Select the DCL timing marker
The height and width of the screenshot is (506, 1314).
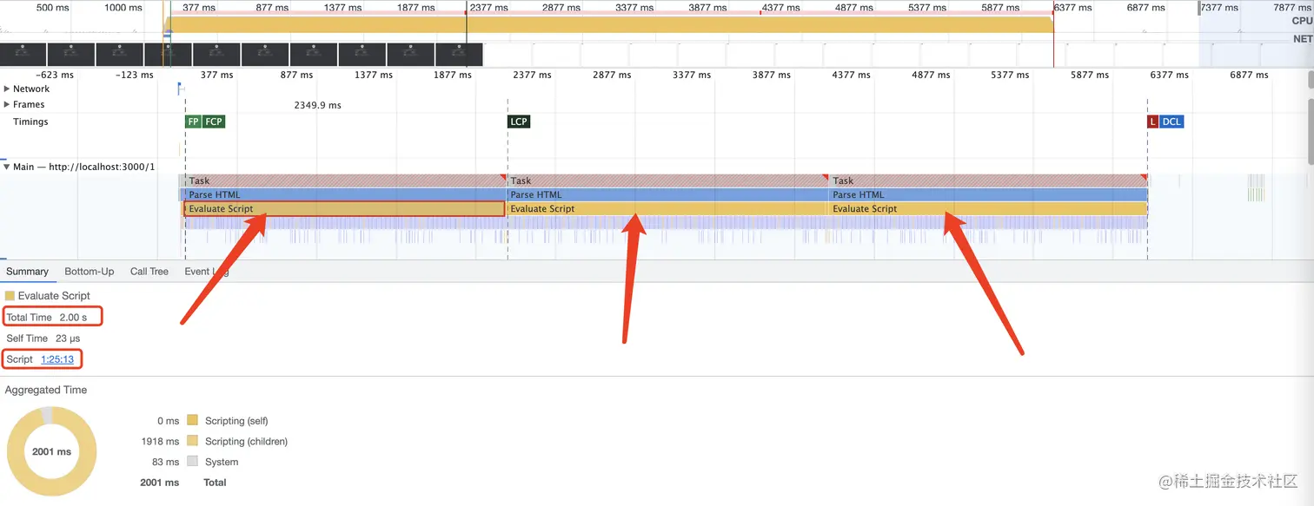(x=1171, y=122)
